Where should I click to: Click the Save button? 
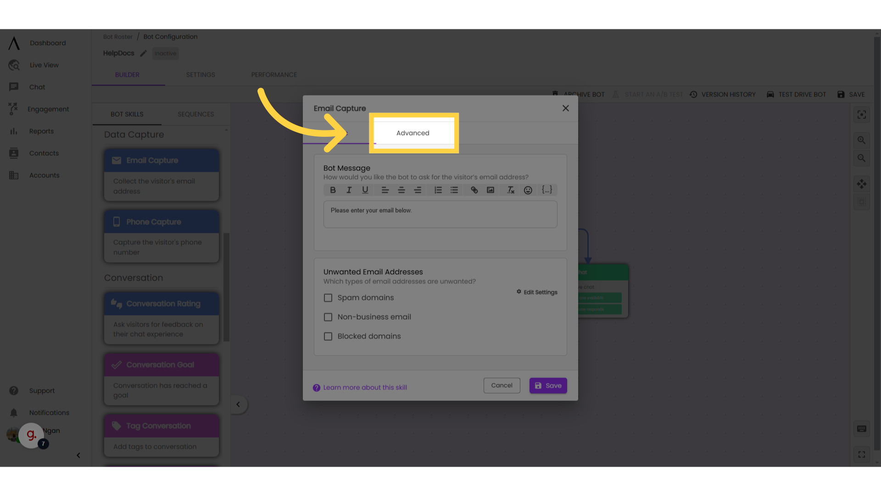coord(547,385)
